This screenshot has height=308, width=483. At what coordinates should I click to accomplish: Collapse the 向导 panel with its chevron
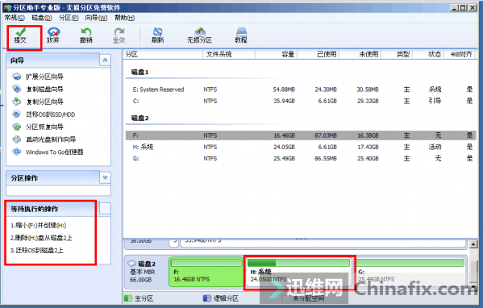(x=105, y=60)
